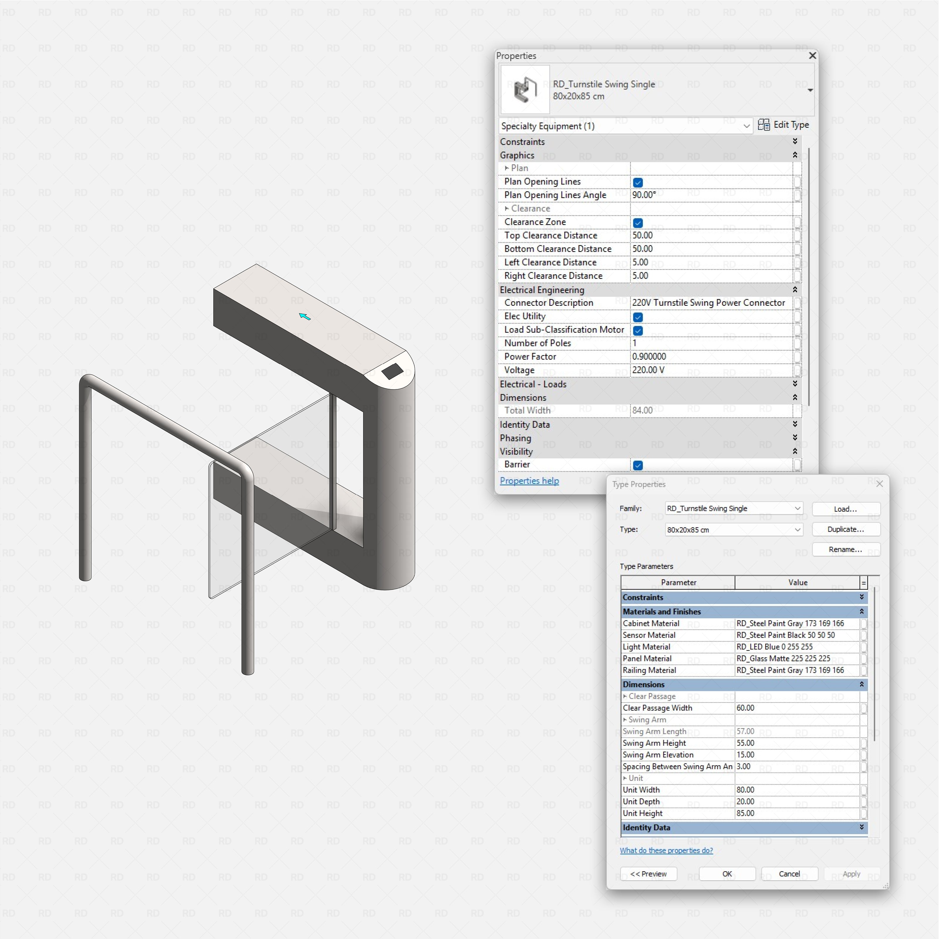Image resolution: width=939 pixels, height=939 pixels.
Task: Toggle the Plan Opening Lines checkbox
Action: point(638,182)
